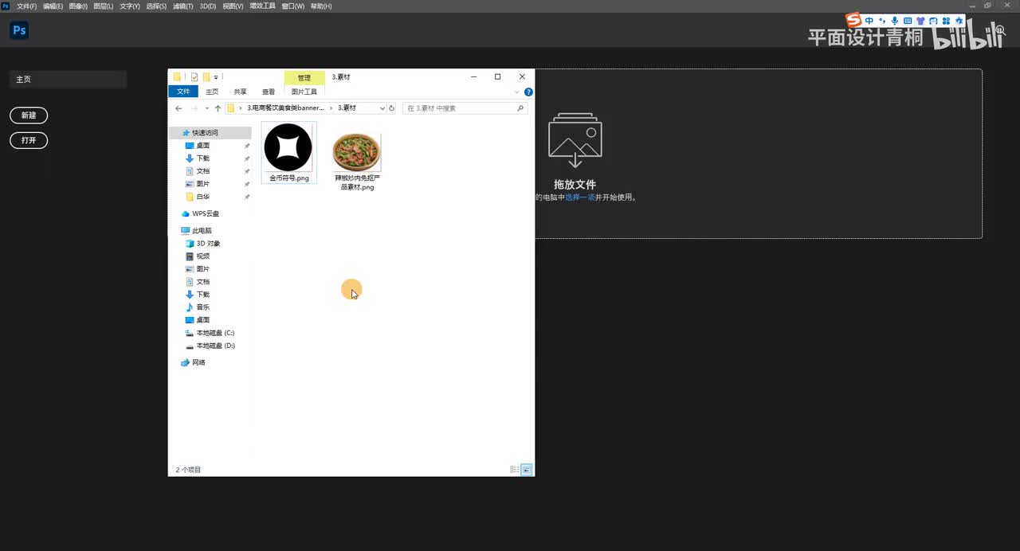
Task: Click breadcrumb chevron before 3.电商餐饮美食类banner
Action: click(x=241, y=108)
